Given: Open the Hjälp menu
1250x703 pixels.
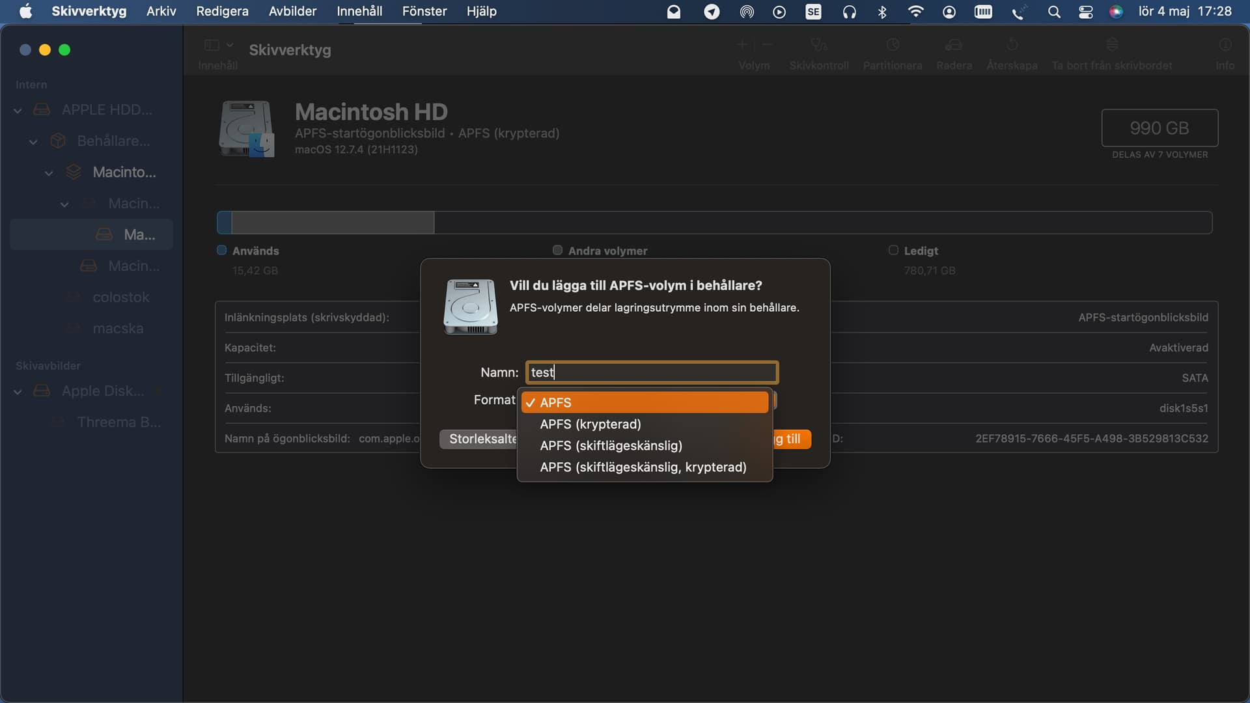Looking at the screenshot, I should 482,11.
